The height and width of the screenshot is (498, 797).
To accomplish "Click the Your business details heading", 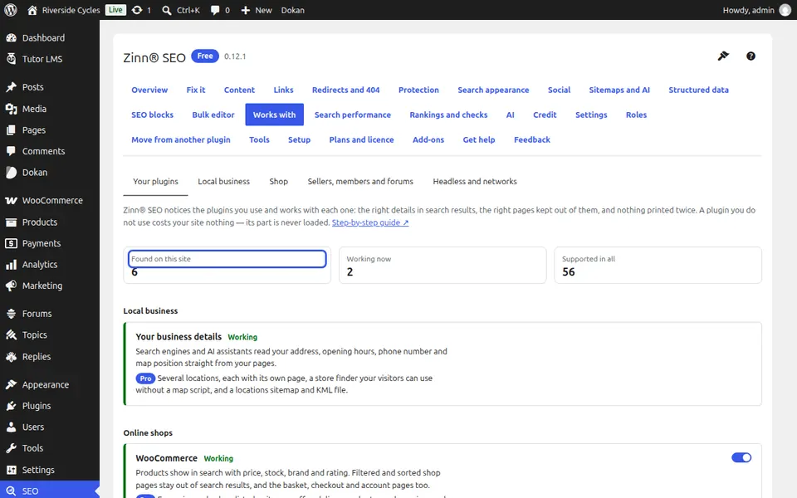I will [178, 337].
